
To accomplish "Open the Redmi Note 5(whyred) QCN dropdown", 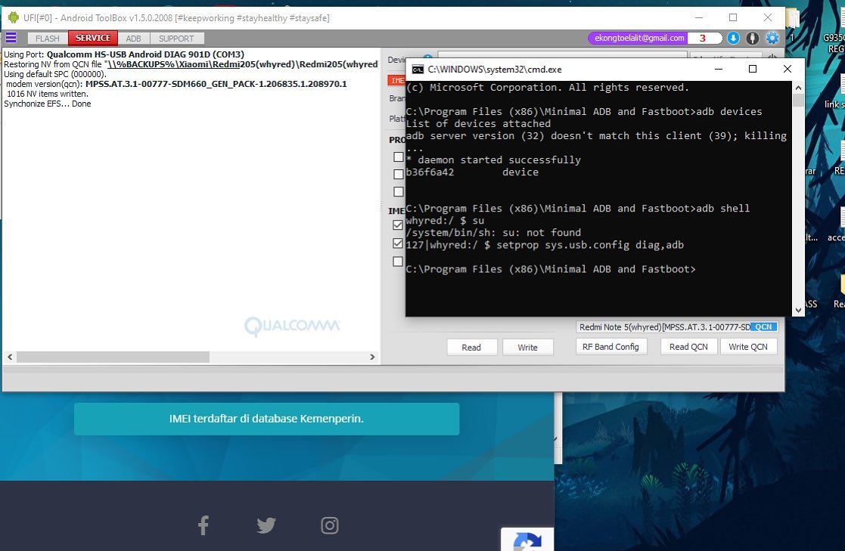I will point(677,327).
